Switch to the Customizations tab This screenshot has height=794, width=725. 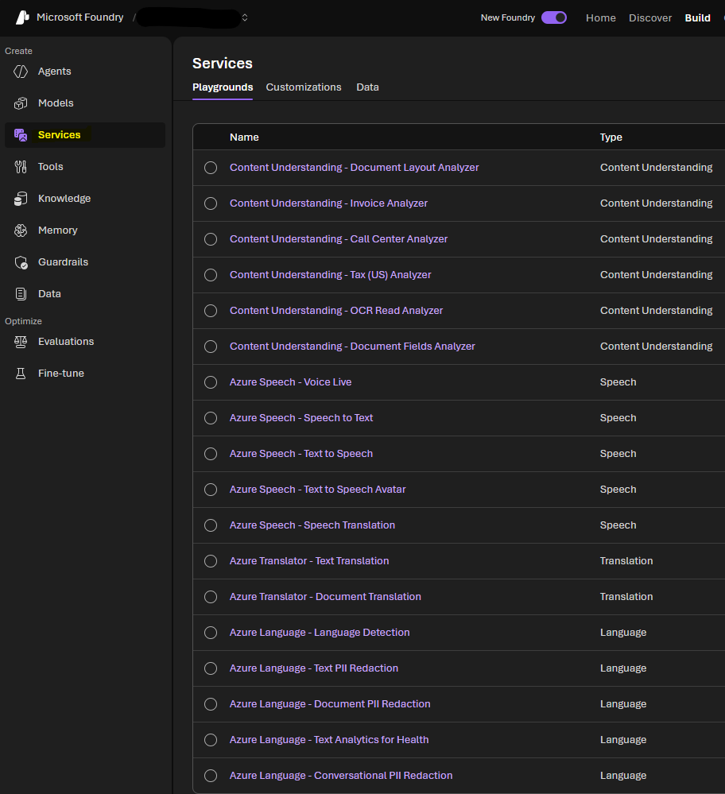304,87
